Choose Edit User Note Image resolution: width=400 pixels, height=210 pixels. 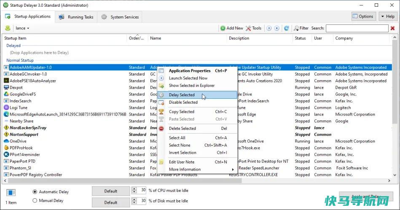click(x=197, y=162)
